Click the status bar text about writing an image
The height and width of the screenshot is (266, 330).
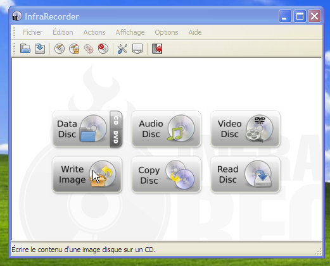point(84,250)
